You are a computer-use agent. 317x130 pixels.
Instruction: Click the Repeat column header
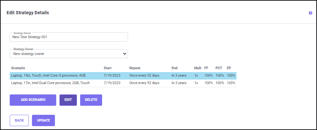click(x=135, y=68)
